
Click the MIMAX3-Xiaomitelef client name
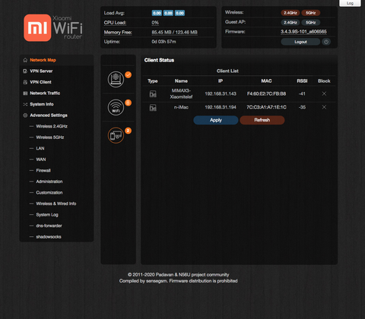coord(181,93)
